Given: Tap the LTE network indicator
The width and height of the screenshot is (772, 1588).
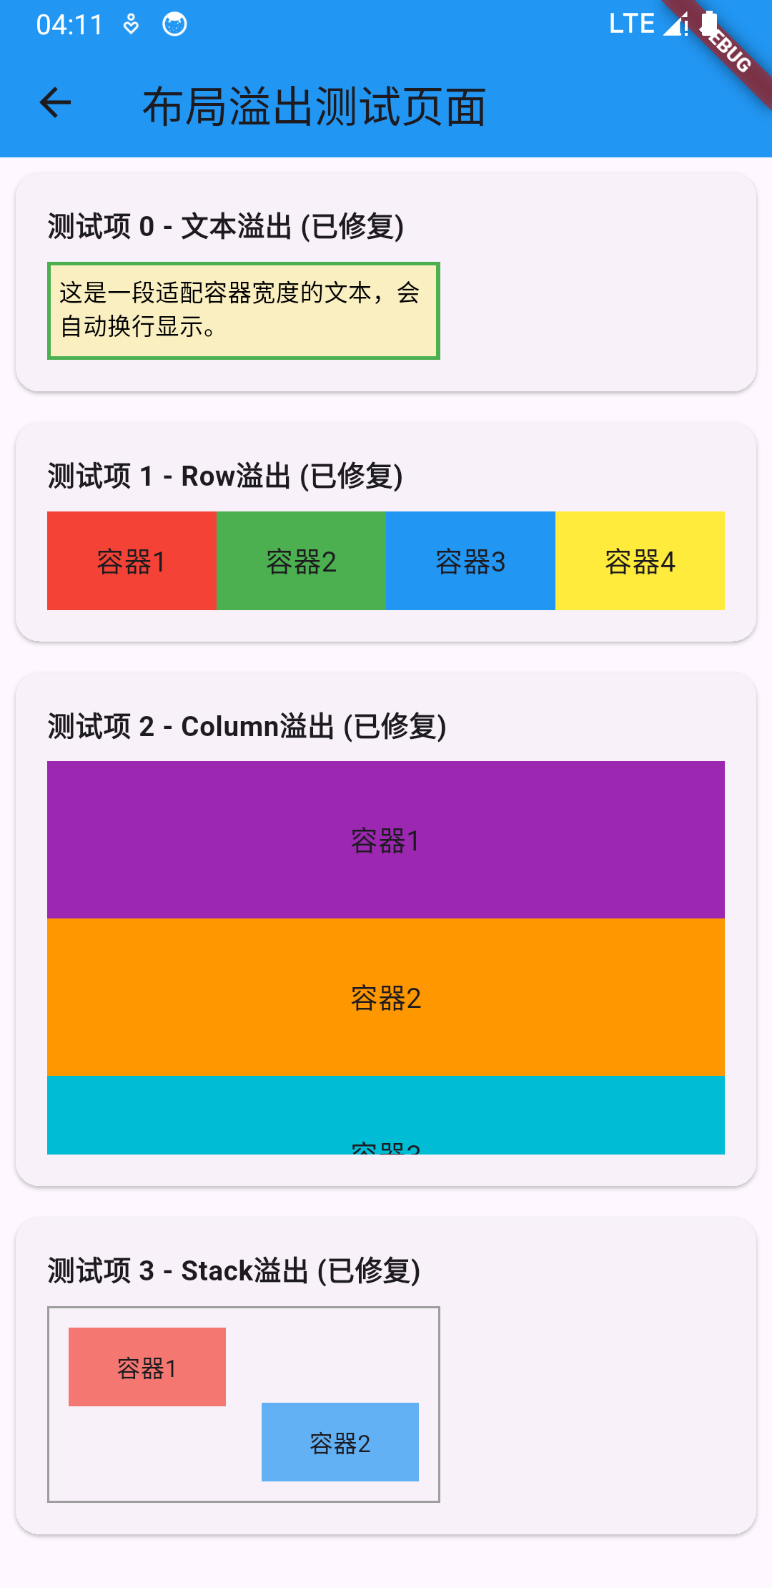Looking at the screenshot, I should [632, 24].
